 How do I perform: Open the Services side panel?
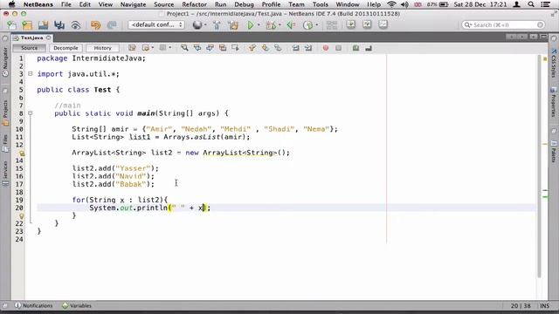tap(5, 174)
